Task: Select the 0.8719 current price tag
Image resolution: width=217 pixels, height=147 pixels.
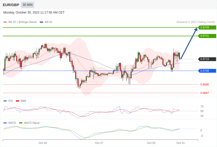Action: tap(207, 59)
